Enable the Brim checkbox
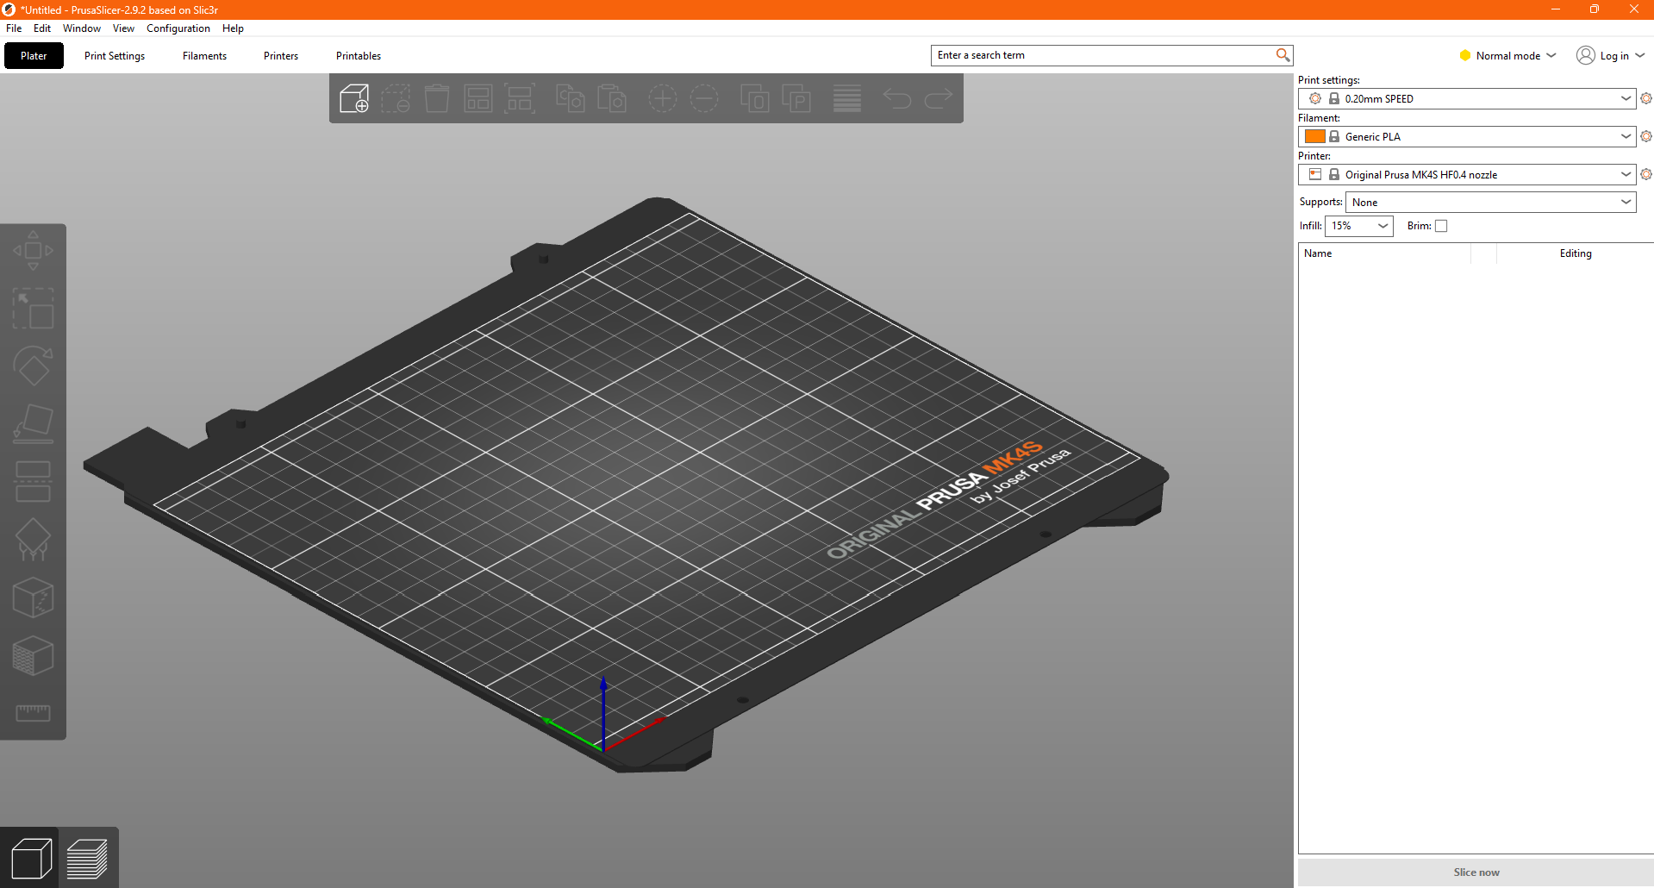The image size is (1654, 888). (1440, 226)
